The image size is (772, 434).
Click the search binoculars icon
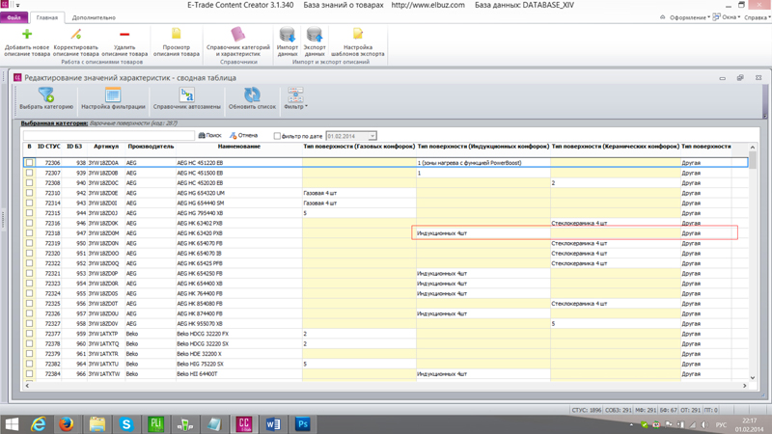click(202, 135)
